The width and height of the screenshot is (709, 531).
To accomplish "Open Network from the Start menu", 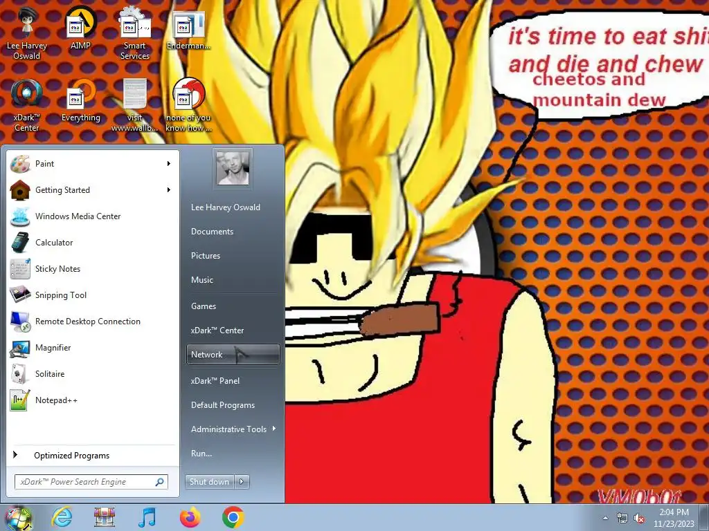I will 233,355.
